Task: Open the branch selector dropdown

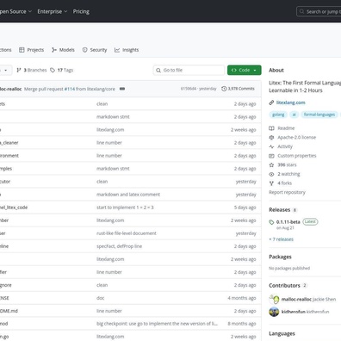Action: [x=5, y=70]
